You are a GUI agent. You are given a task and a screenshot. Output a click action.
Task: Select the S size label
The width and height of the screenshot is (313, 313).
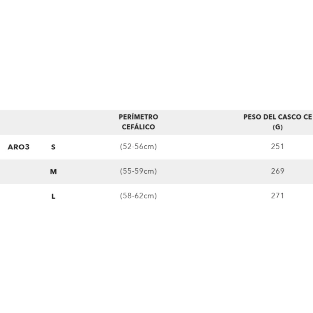point(53,147)
